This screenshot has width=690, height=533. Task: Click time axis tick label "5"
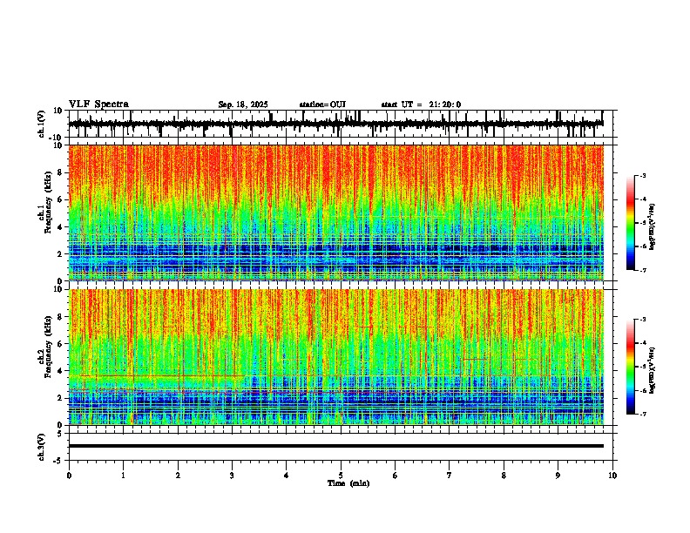341,476
